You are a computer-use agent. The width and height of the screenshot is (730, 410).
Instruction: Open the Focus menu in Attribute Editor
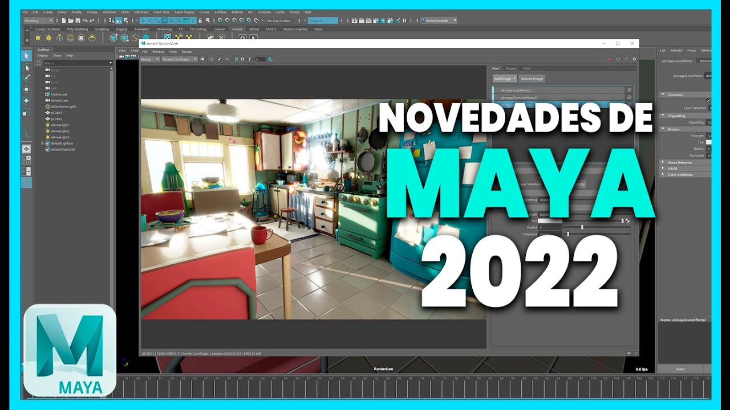point(691,50)
